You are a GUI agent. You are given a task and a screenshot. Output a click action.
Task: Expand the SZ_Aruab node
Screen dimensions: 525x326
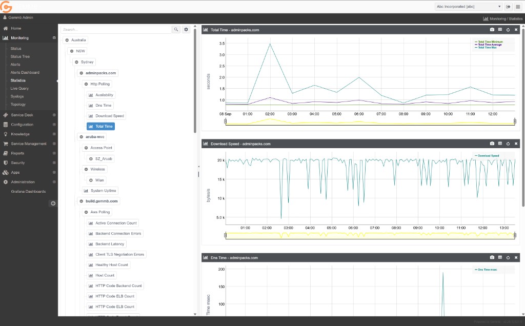tap(91, 159)
